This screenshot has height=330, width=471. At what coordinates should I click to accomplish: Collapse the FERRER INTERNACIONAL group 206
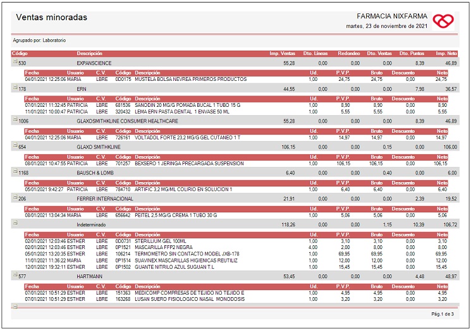point(15,197)
